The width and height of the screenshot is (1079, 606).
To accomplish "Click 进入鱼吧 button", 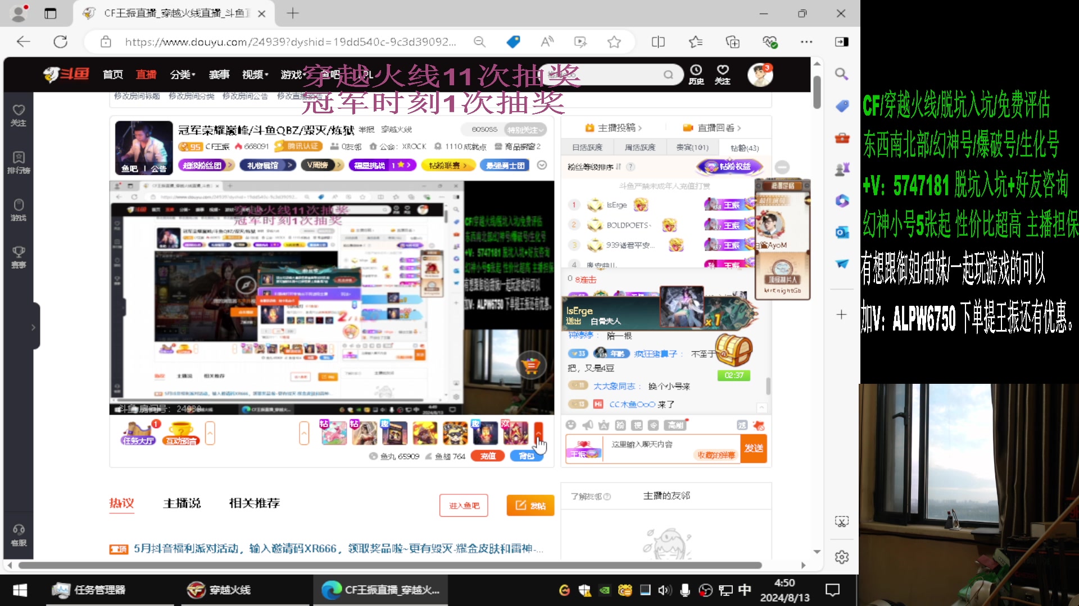I will (x=464, y=506).
